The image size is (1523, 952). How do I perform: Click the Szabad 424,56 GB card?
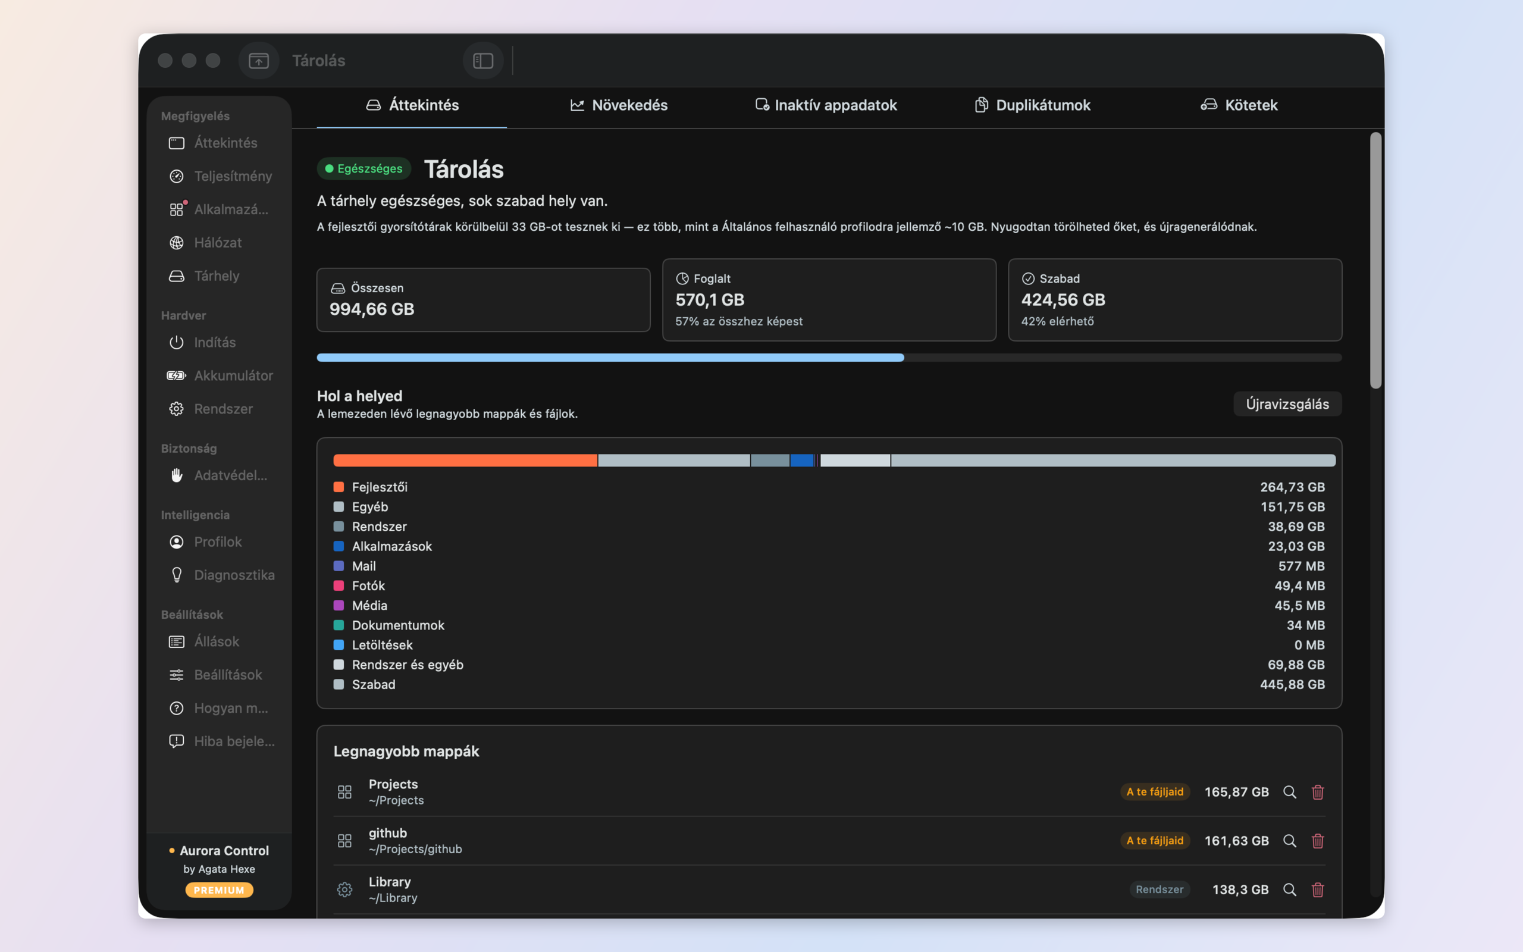(1175, 300)
